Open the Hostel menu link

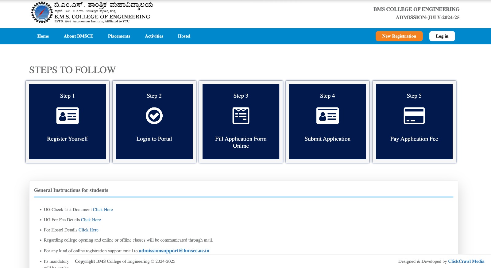pyautogui.click(x=184, y=36)
